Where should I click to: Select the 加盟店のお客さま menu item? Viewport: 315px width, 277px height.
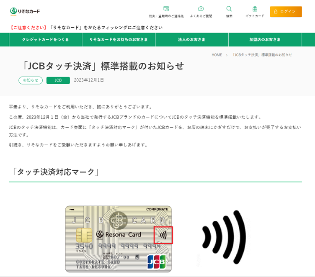pyautogui.click(x=265, y=40)
